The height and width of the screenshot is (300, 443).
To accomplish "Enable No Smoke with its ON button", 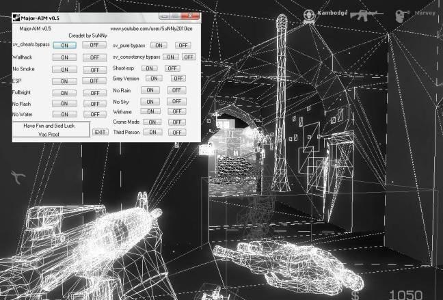I will pyautogui.click(x=64, y=70).
